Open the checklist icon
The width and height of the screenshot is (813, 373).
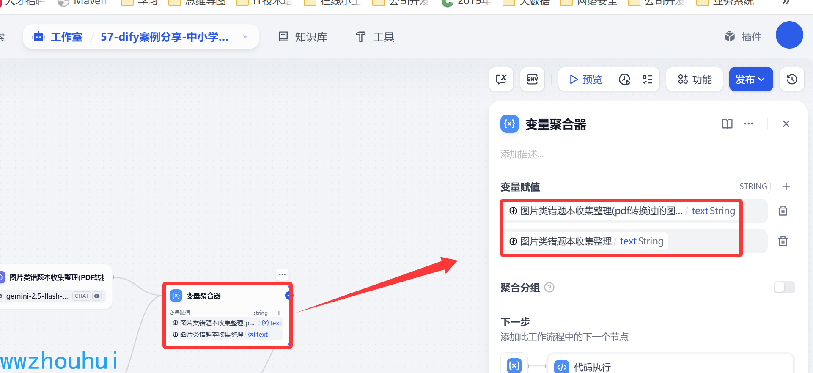pos(647,79)
